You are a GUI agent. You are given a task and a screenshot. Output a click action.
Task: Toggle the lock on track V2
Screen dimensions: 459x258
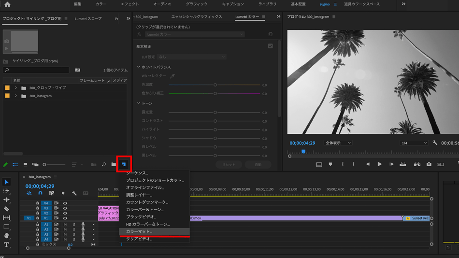(x=38, y=213)
